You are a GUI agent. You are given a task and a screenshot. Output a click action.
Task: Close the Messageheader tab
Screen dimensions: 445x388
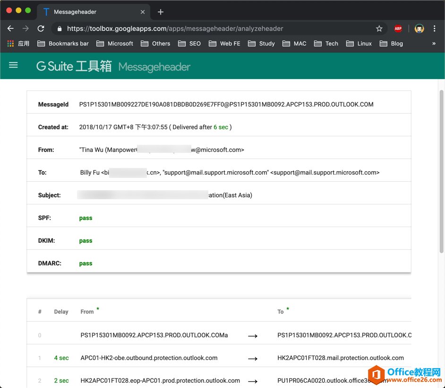coord(143,12)
